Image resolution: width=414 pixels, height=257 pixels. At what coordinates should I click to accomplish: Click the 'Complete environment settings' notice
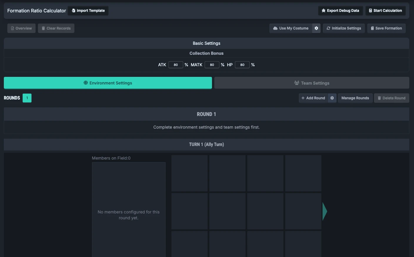pos(206,127)
